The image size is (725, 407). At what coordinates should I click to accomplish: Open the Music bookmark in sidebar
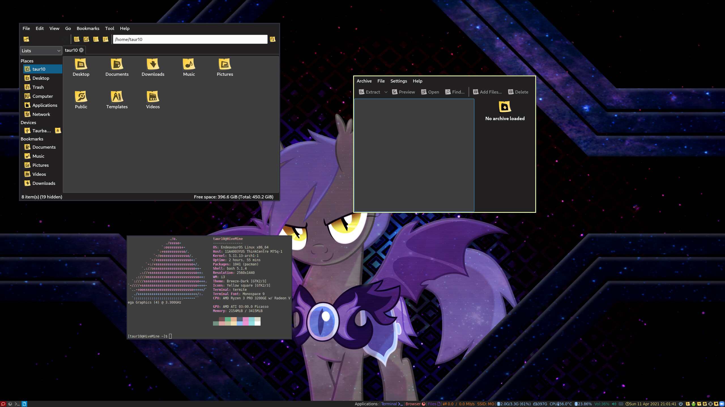(x=42, y=156)
